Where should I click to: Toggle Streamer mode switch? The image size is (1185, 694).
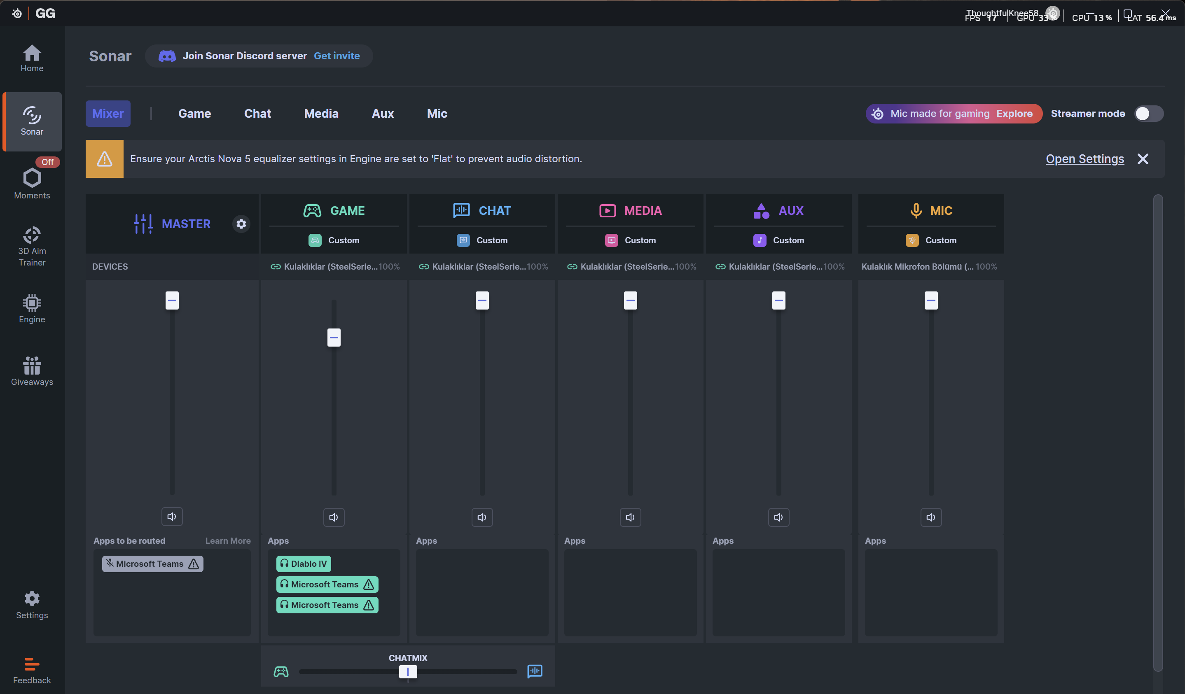point(1149,114)
